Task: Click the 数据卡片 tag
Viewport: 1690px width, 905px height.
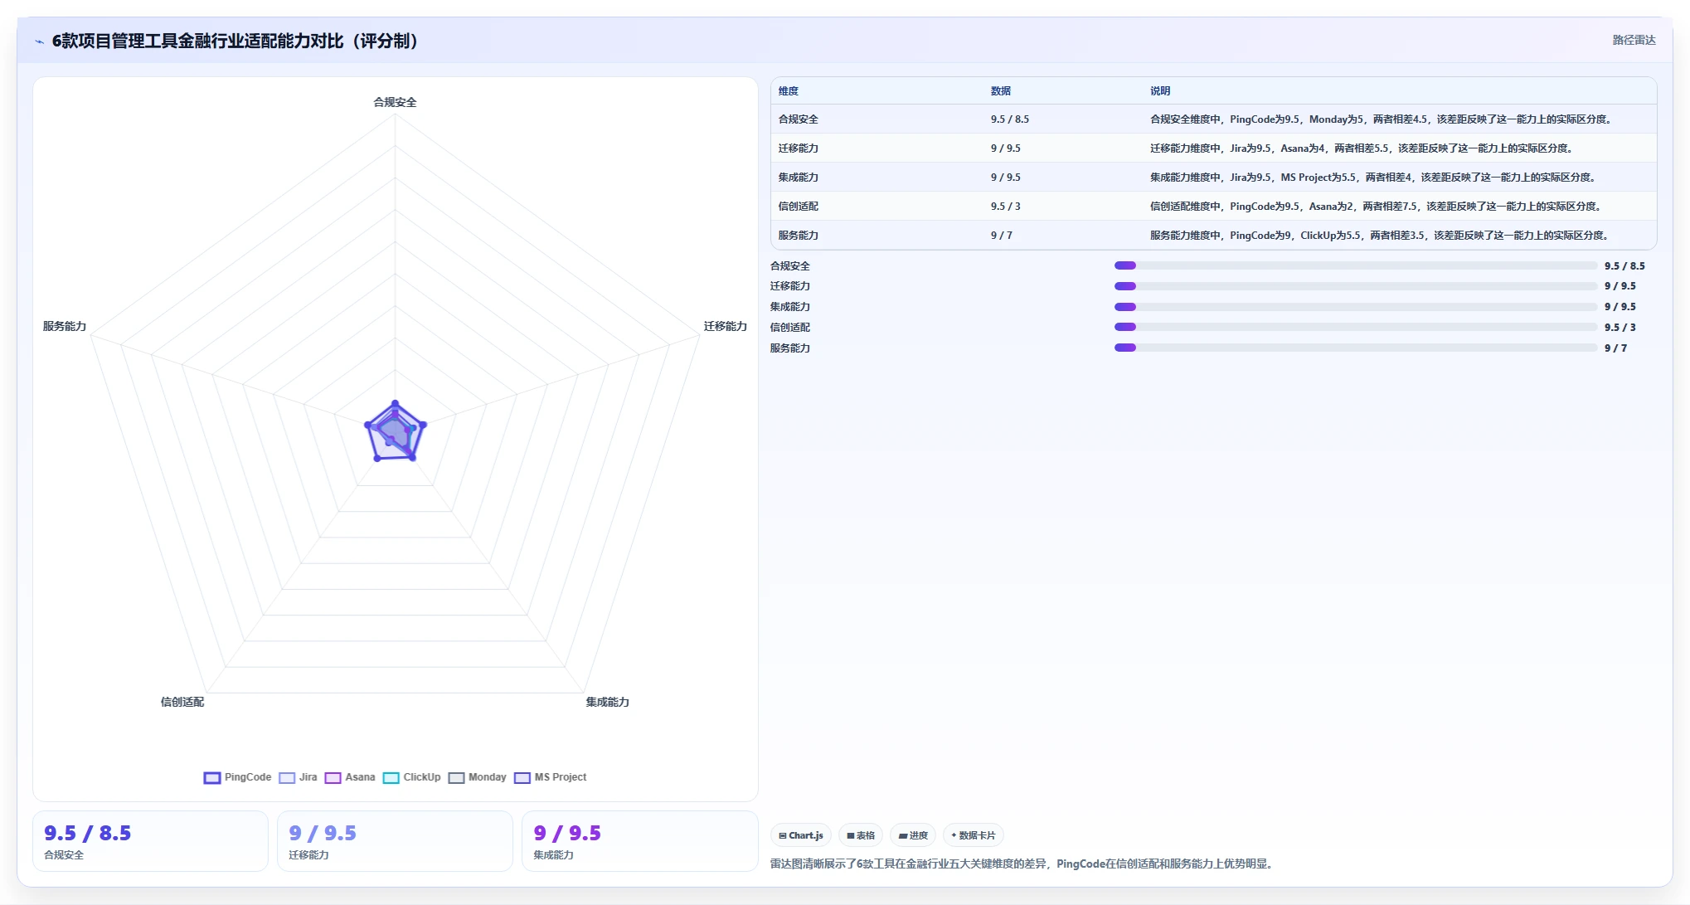Action: click(x=974, y=835)
